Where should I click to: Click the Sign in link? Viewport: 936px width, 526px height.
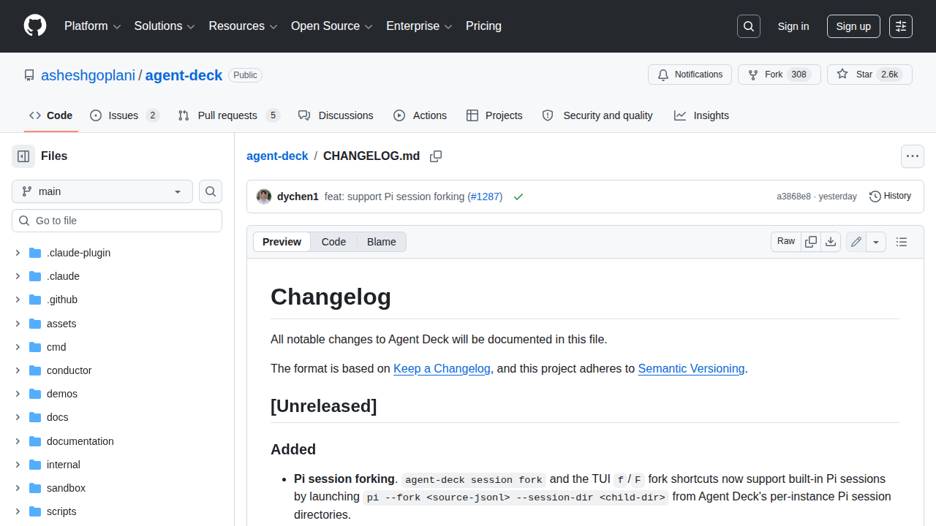coord(793,26)
